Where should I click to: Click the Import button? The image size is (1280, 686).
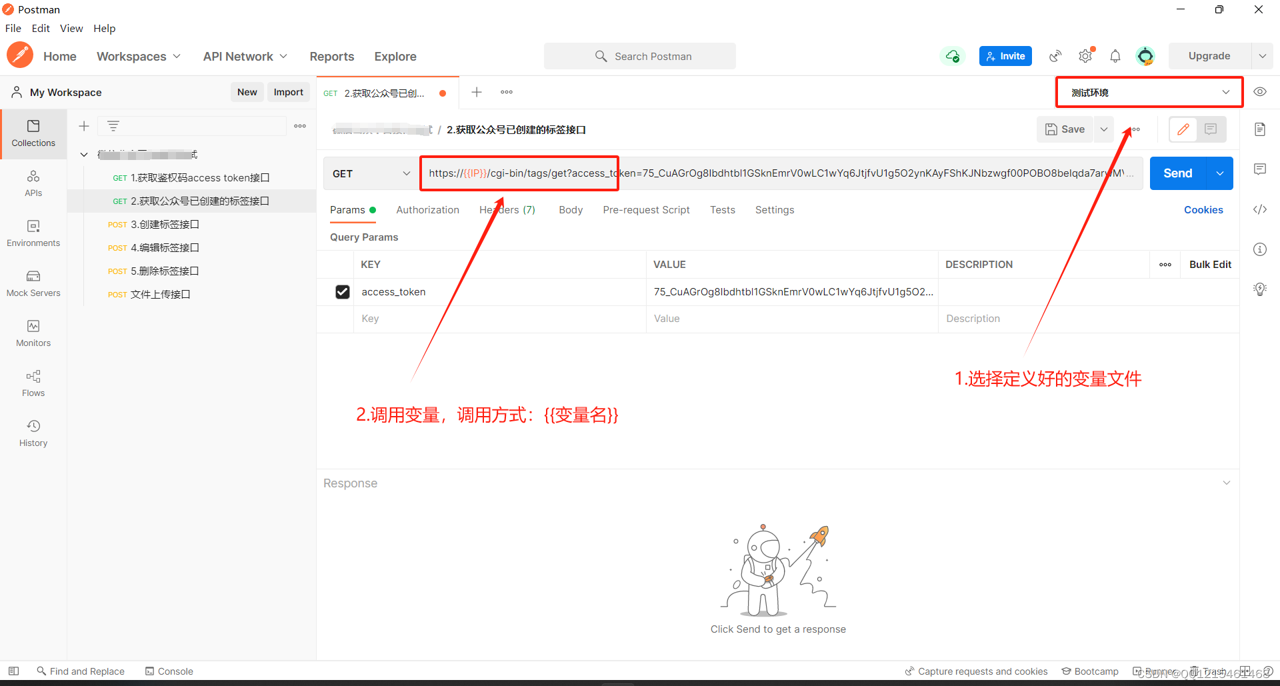pyautogui.click(x=289, y=92)
